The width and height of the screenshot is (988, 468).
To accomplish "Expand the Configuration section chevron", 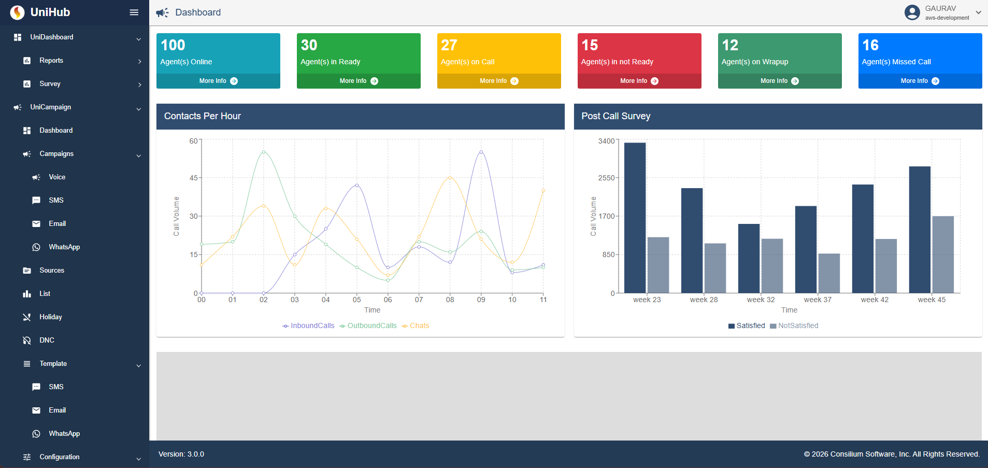I will pos(138,459).
